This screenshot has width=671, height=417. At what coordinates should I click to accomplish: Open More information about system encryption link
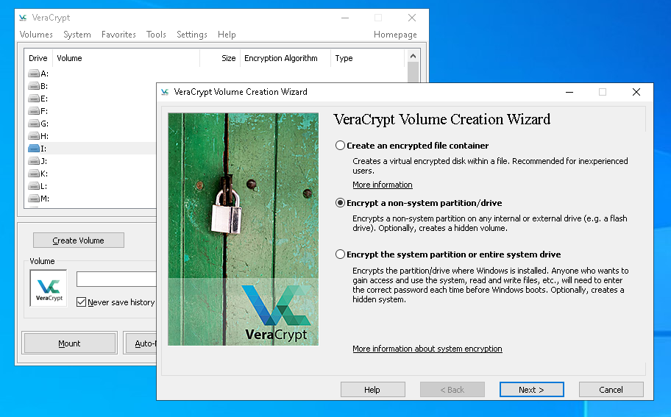pyautogui.click(x=427, y=349)
